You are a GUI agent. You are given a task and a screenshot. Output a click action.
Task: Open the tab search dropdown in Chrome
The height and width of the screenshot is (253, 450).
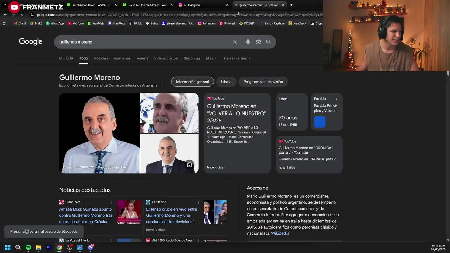5,5
